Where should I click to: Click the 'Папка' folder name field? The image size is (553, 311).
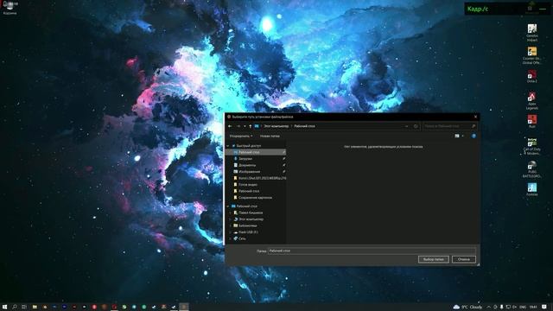click(x=372, y=251)
